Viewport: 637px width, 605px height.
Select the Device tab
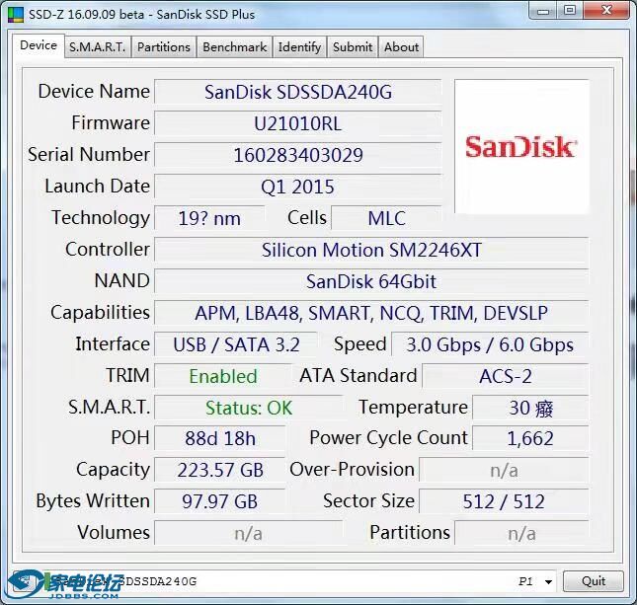39,45
